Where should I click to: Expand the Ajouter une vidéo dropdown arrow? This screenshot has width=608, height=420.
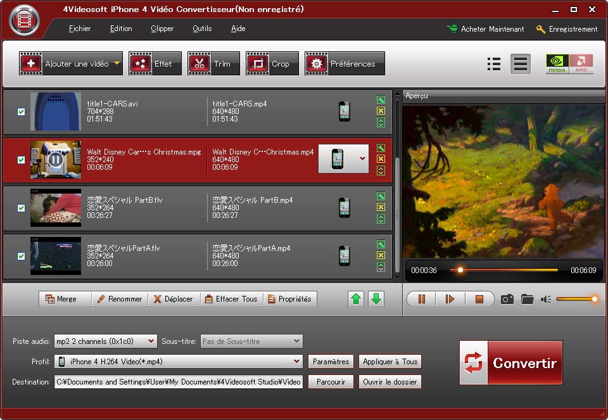click(x=117, y=63)
